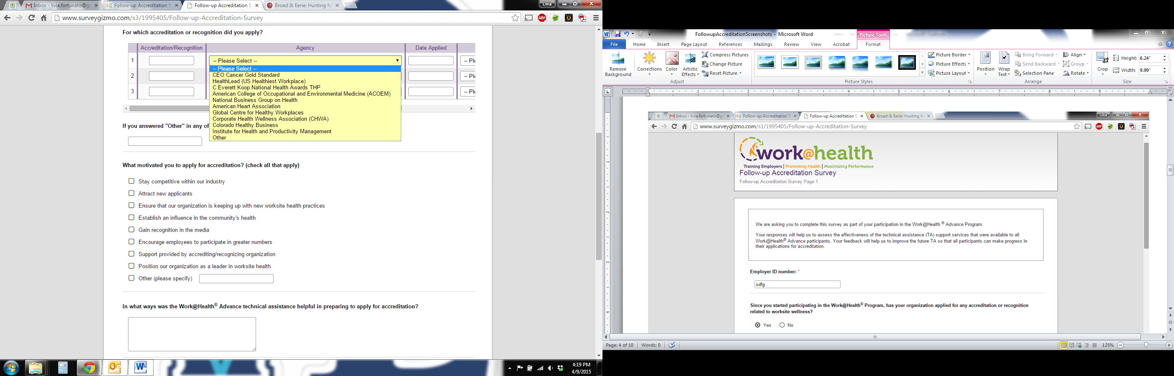Click the Chrome cast icon beside the star
Screen dimensions: 1174x376
[x=529, y=18]
